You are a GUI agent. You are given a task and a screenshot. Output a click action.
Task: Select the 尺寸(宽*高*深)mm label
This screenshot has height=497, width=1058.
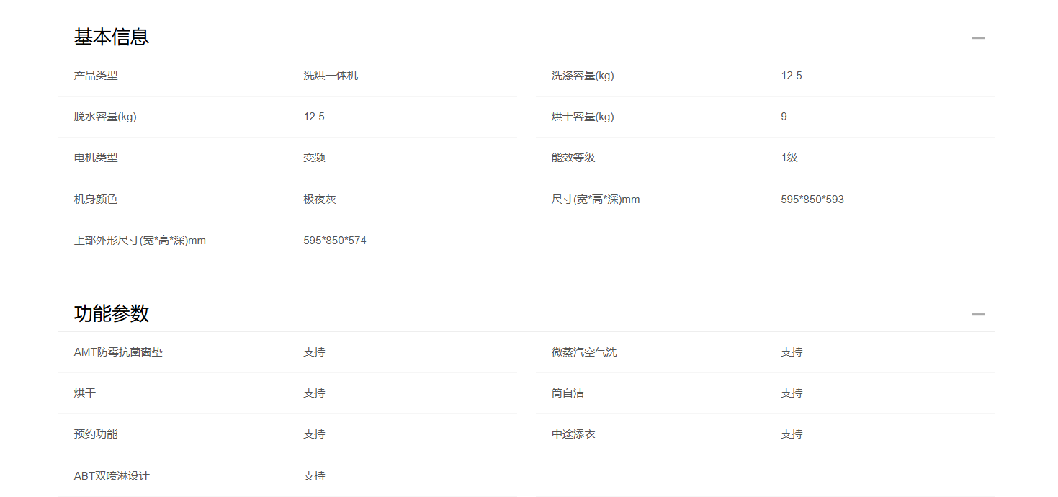tap(596, 200)
